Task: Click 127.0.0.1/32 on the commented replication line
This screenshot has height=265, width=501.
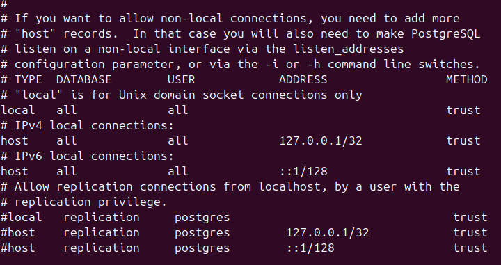Action: tap(328, 233)
